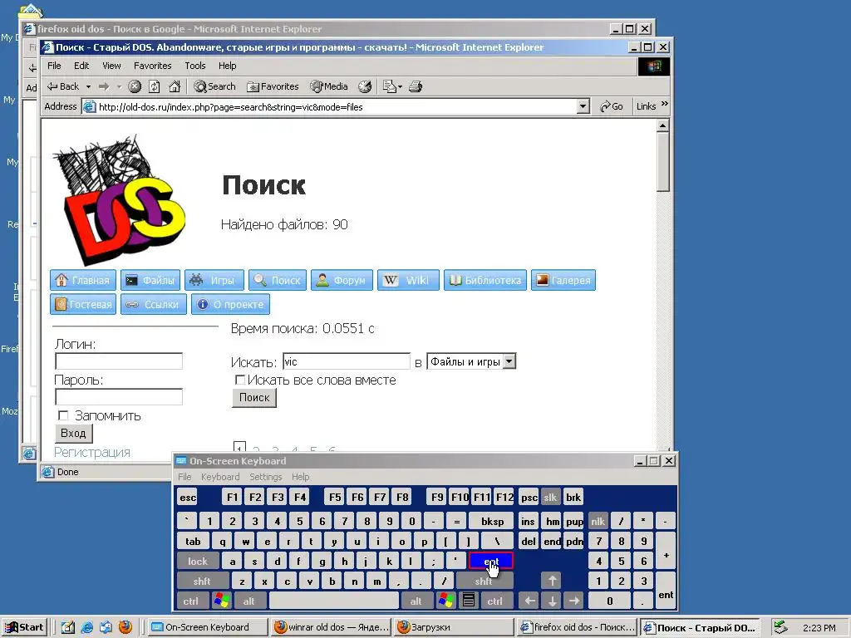Viewport: 851px width, 638px height.
Task: Toggle the left shft key on on-screen keyboard
Action: [x=202, y=581]
